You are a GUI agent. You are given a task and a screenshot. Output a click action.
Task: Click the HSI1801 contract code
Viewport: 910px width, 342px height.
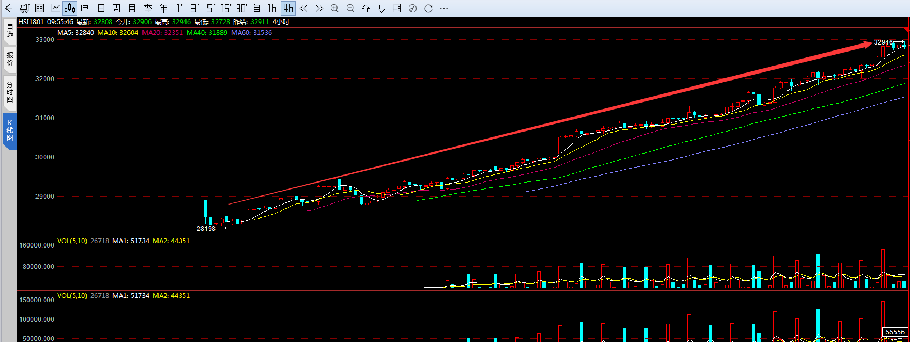31,22
